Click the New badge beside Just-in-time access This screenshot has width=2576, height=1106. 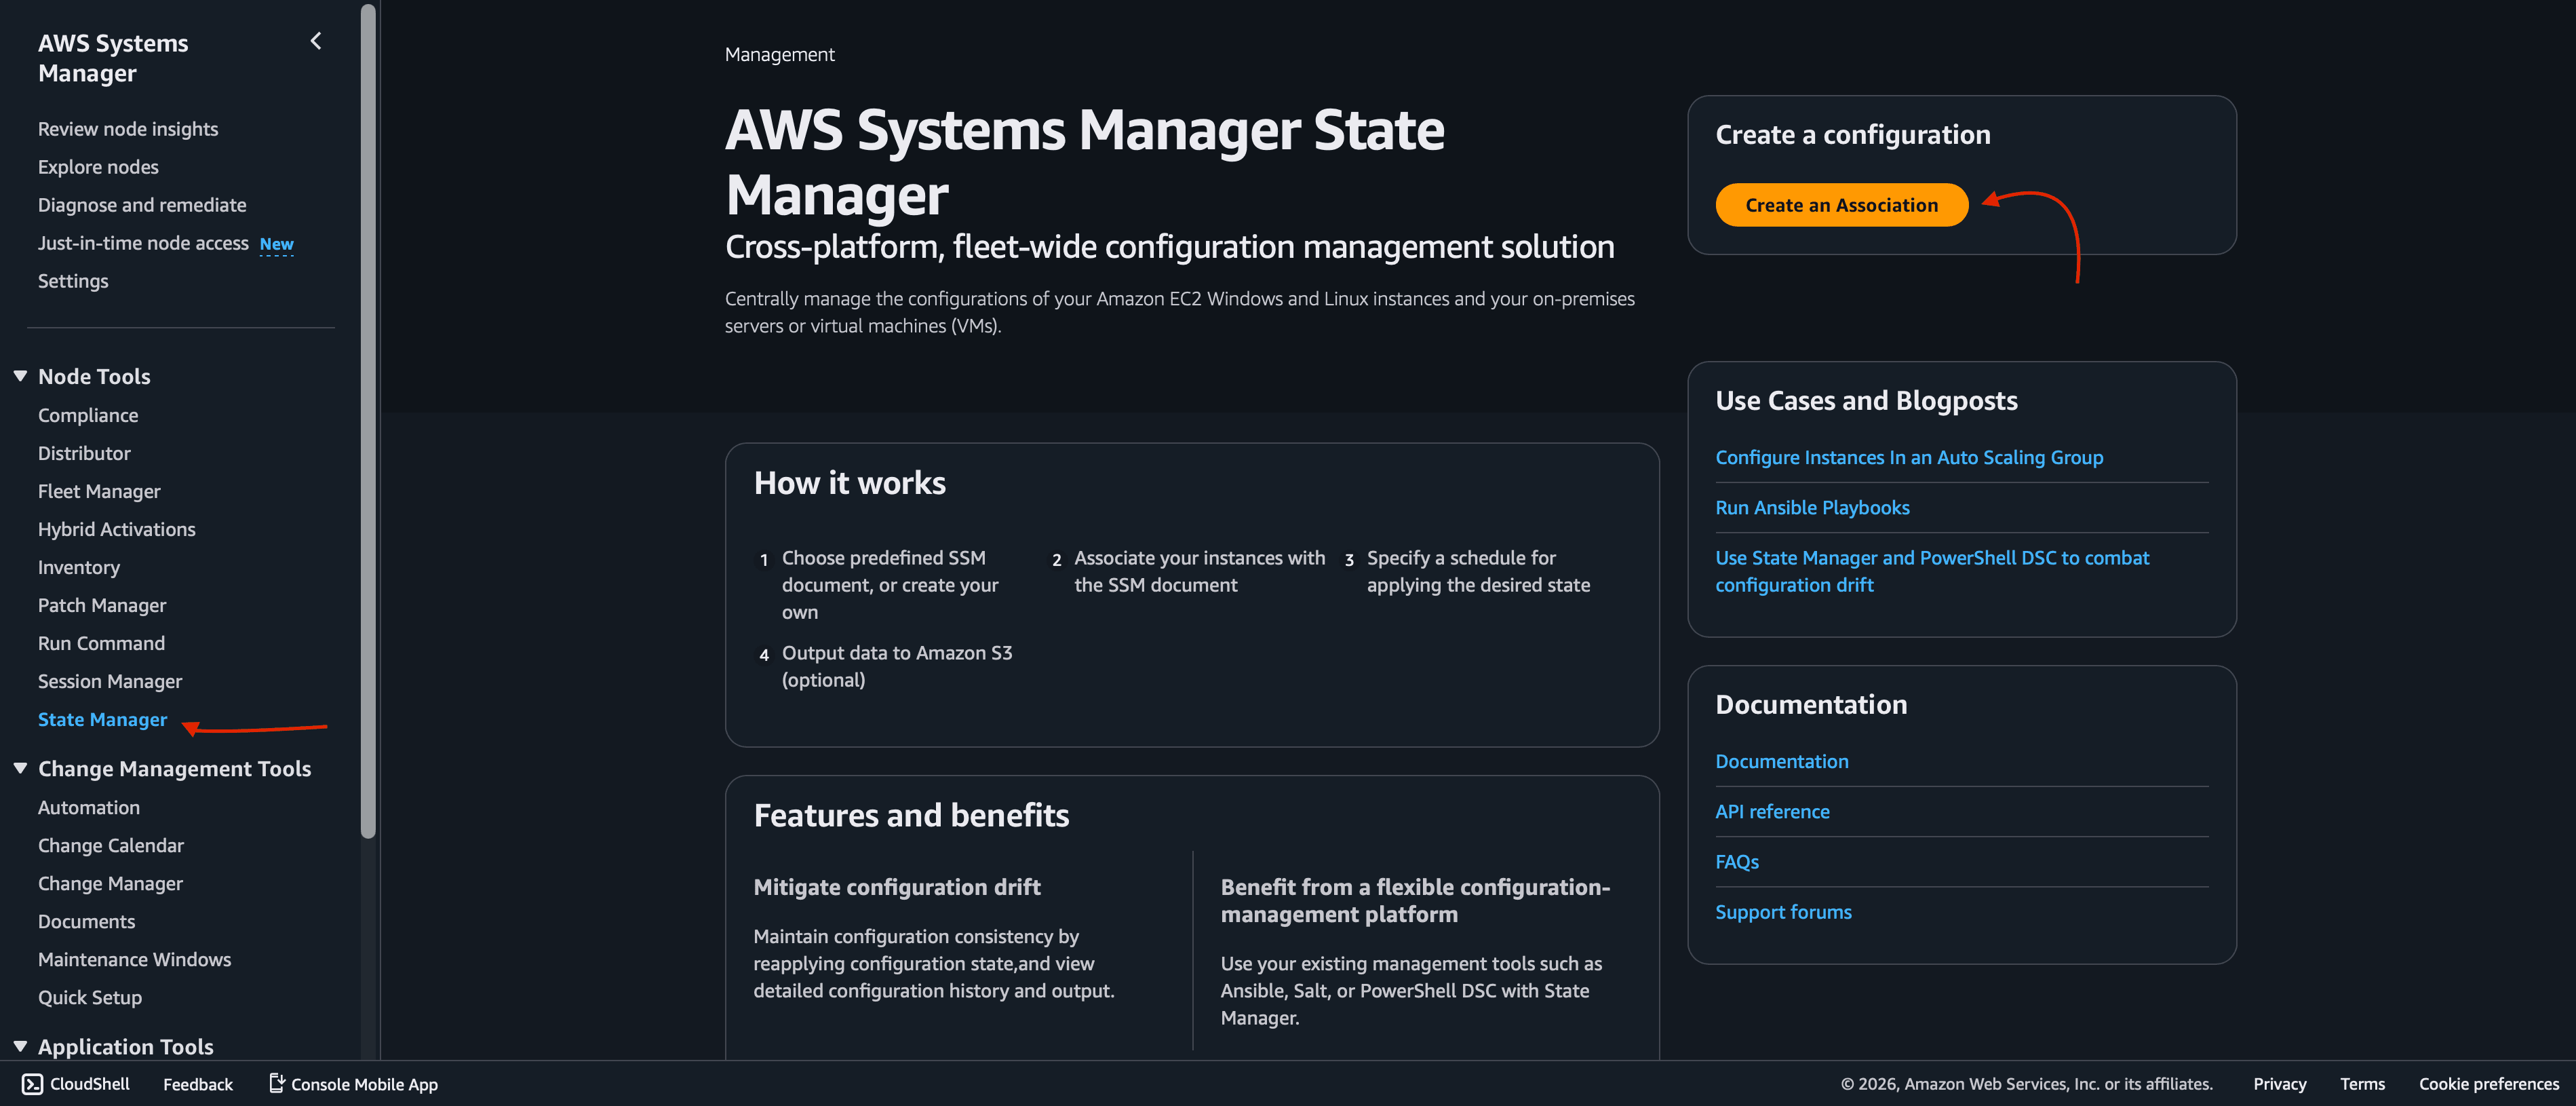pyautogui.click(x=276, y=244)
